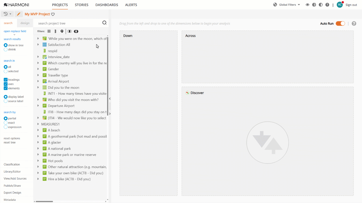The width and height of the screenshot is (362, 203).
Task: Open Export Design
Action: [x=12, y=193]
